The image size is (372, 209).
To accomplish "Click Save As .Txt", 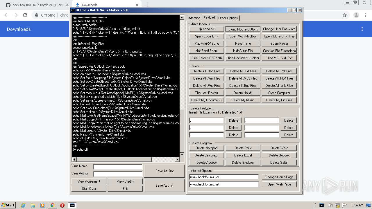I will [x=164, y=185].
